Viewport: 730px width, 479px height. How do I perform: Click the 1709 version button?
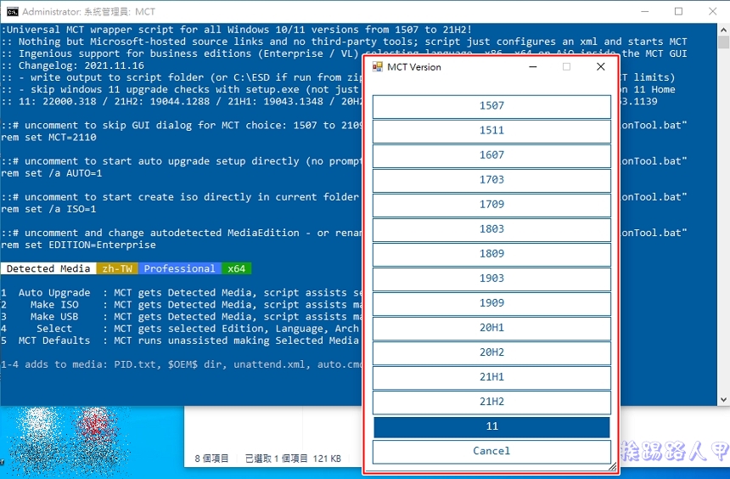coord(491,205)
